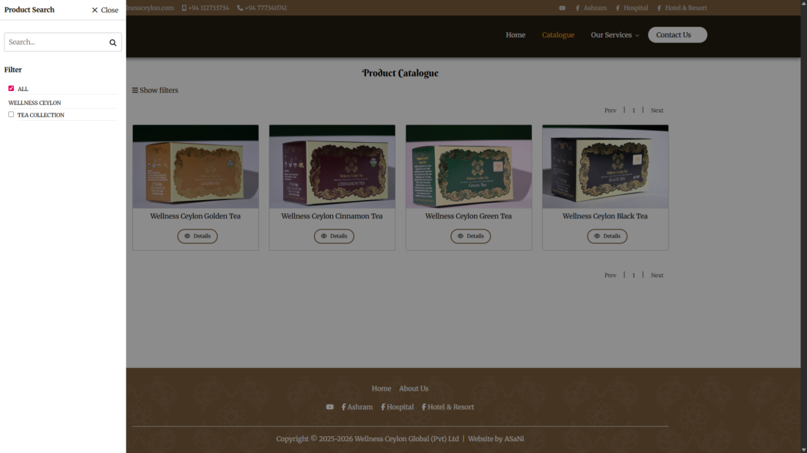Expand the Our Services dropdown menu

point(615,35)
